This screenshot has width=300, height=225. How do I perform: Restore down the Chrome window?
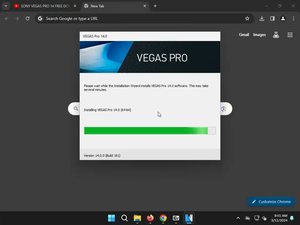tap(280, 6)
